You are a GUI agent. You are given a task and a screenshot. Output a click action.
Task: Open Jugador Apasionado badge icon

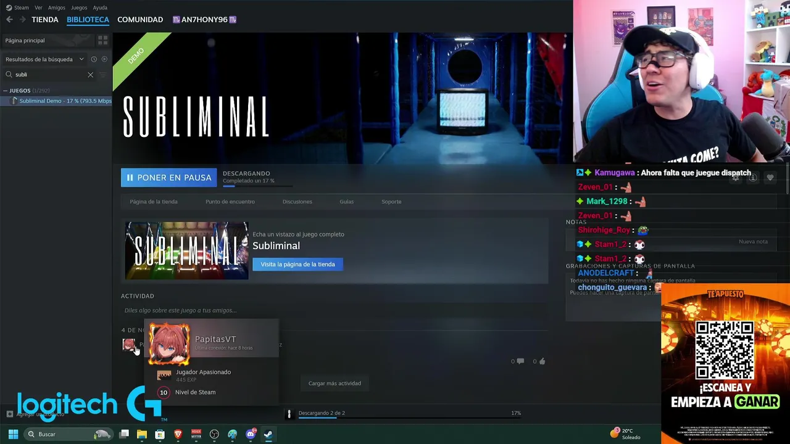point(164,375)
